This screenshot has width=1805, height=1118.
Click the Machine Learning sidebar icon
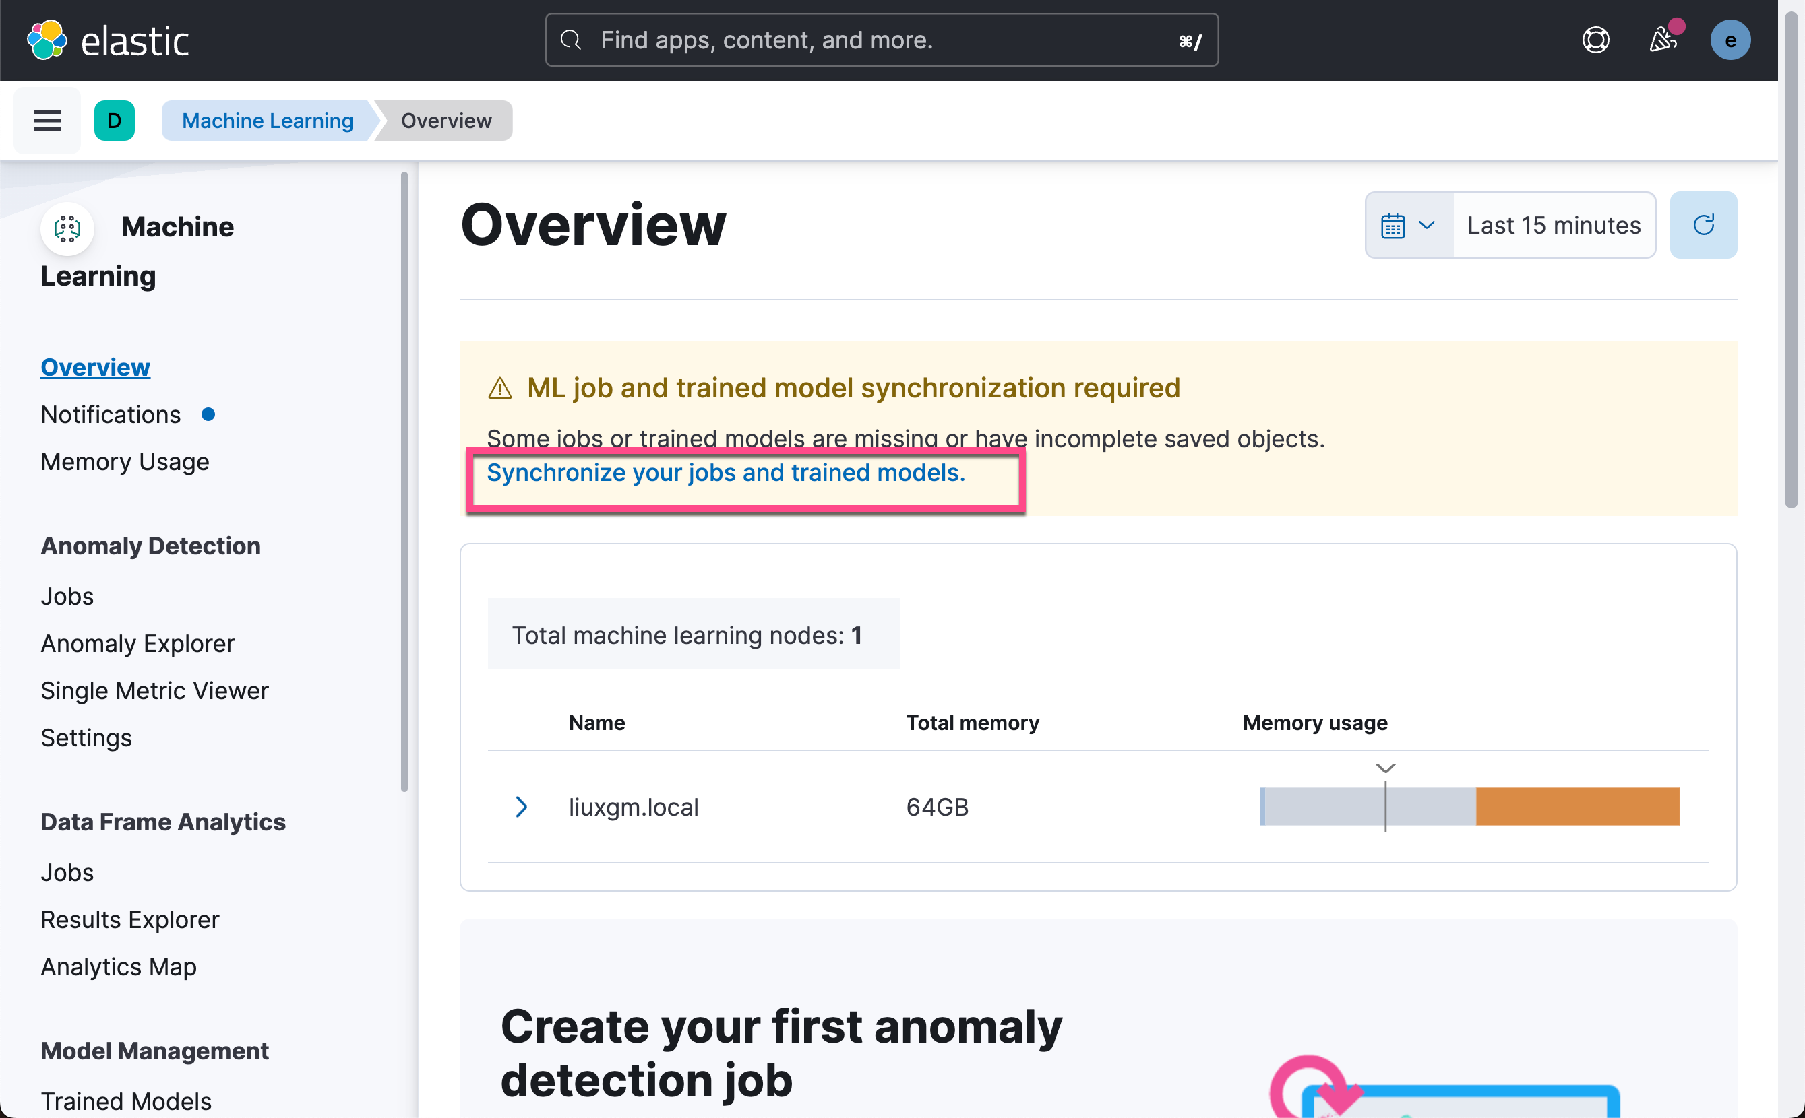click(x=67, y=228)
